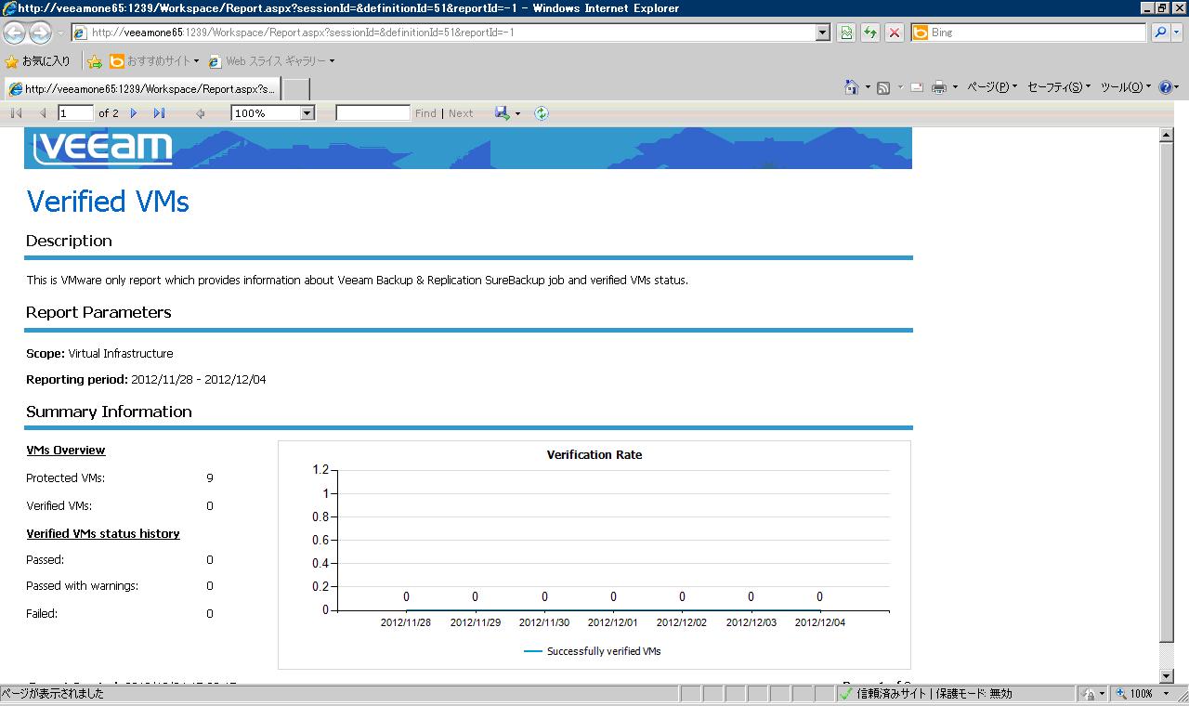
Task: Click the report Refresh circular icon
Action: click(542, 113)
